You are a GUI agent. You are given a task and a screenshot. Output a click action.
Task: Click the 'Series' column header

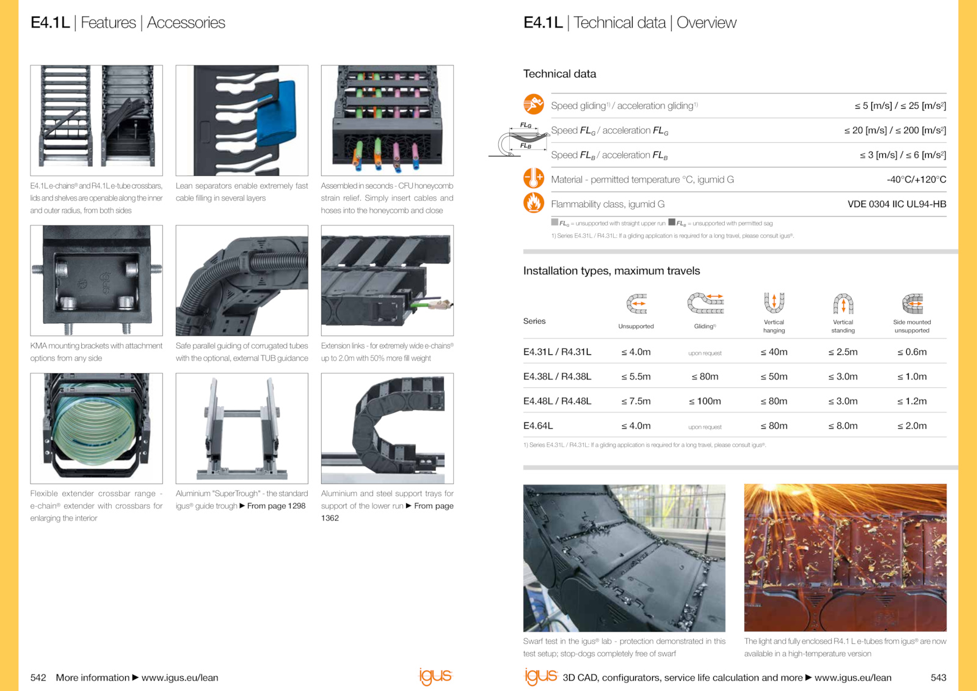(x=534, y=321)
